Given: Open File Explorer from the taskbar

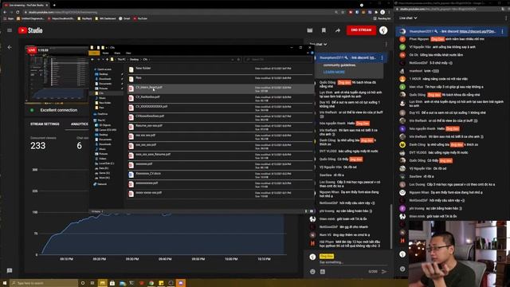Looking at the screenshot, I should pyautogui.click(x=103, y=283).
